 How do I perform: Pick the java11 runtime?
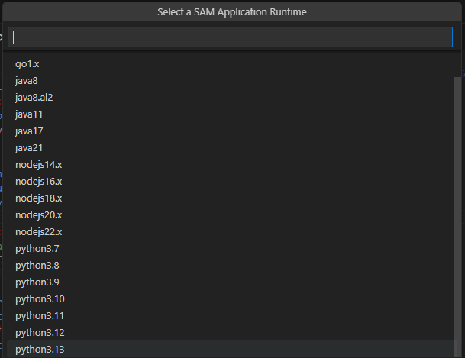[230, 114]
